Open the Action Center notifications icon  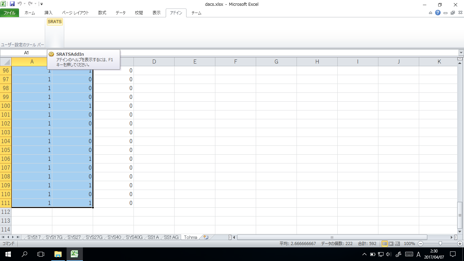(x=453, y=254)
